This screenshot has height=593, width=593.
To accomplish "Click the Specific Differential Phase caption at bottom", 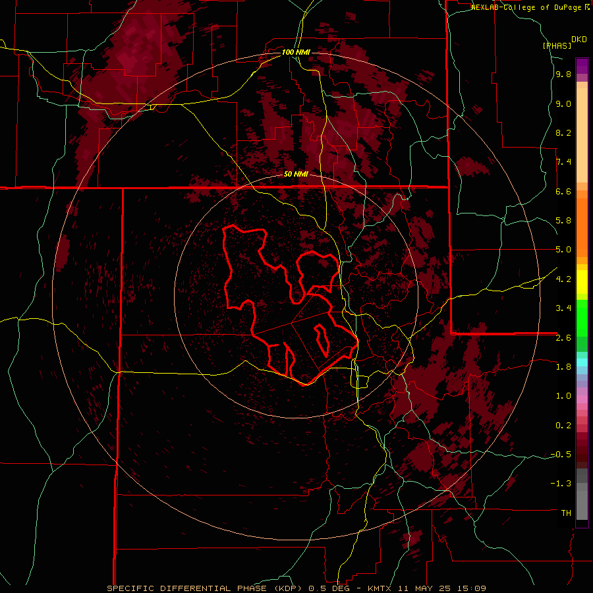I will 296,588.
